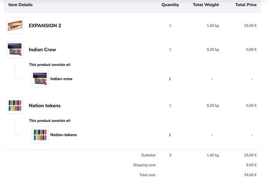Click the Total Price column header

coord(246,5)
